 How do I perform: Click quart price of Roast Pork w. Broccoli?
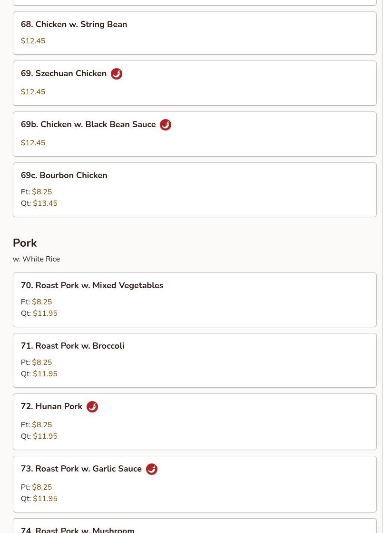[x=45, y=374]
